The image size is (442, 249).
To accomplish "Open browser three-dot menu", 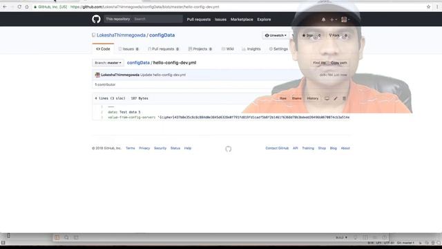I will click(437, 7).
